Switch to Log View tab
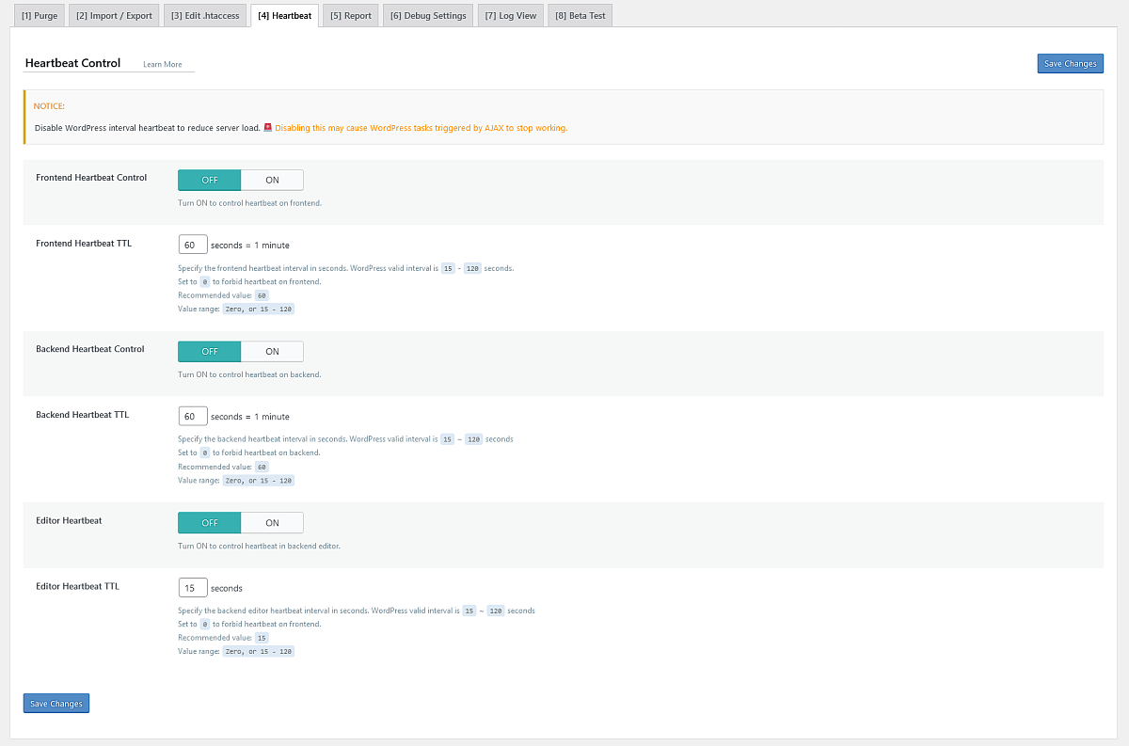1129x746 pixels. coord(510,16)
